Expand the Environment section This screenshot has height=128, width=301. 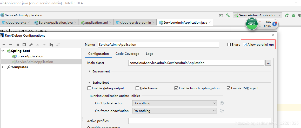click(89, 71)
